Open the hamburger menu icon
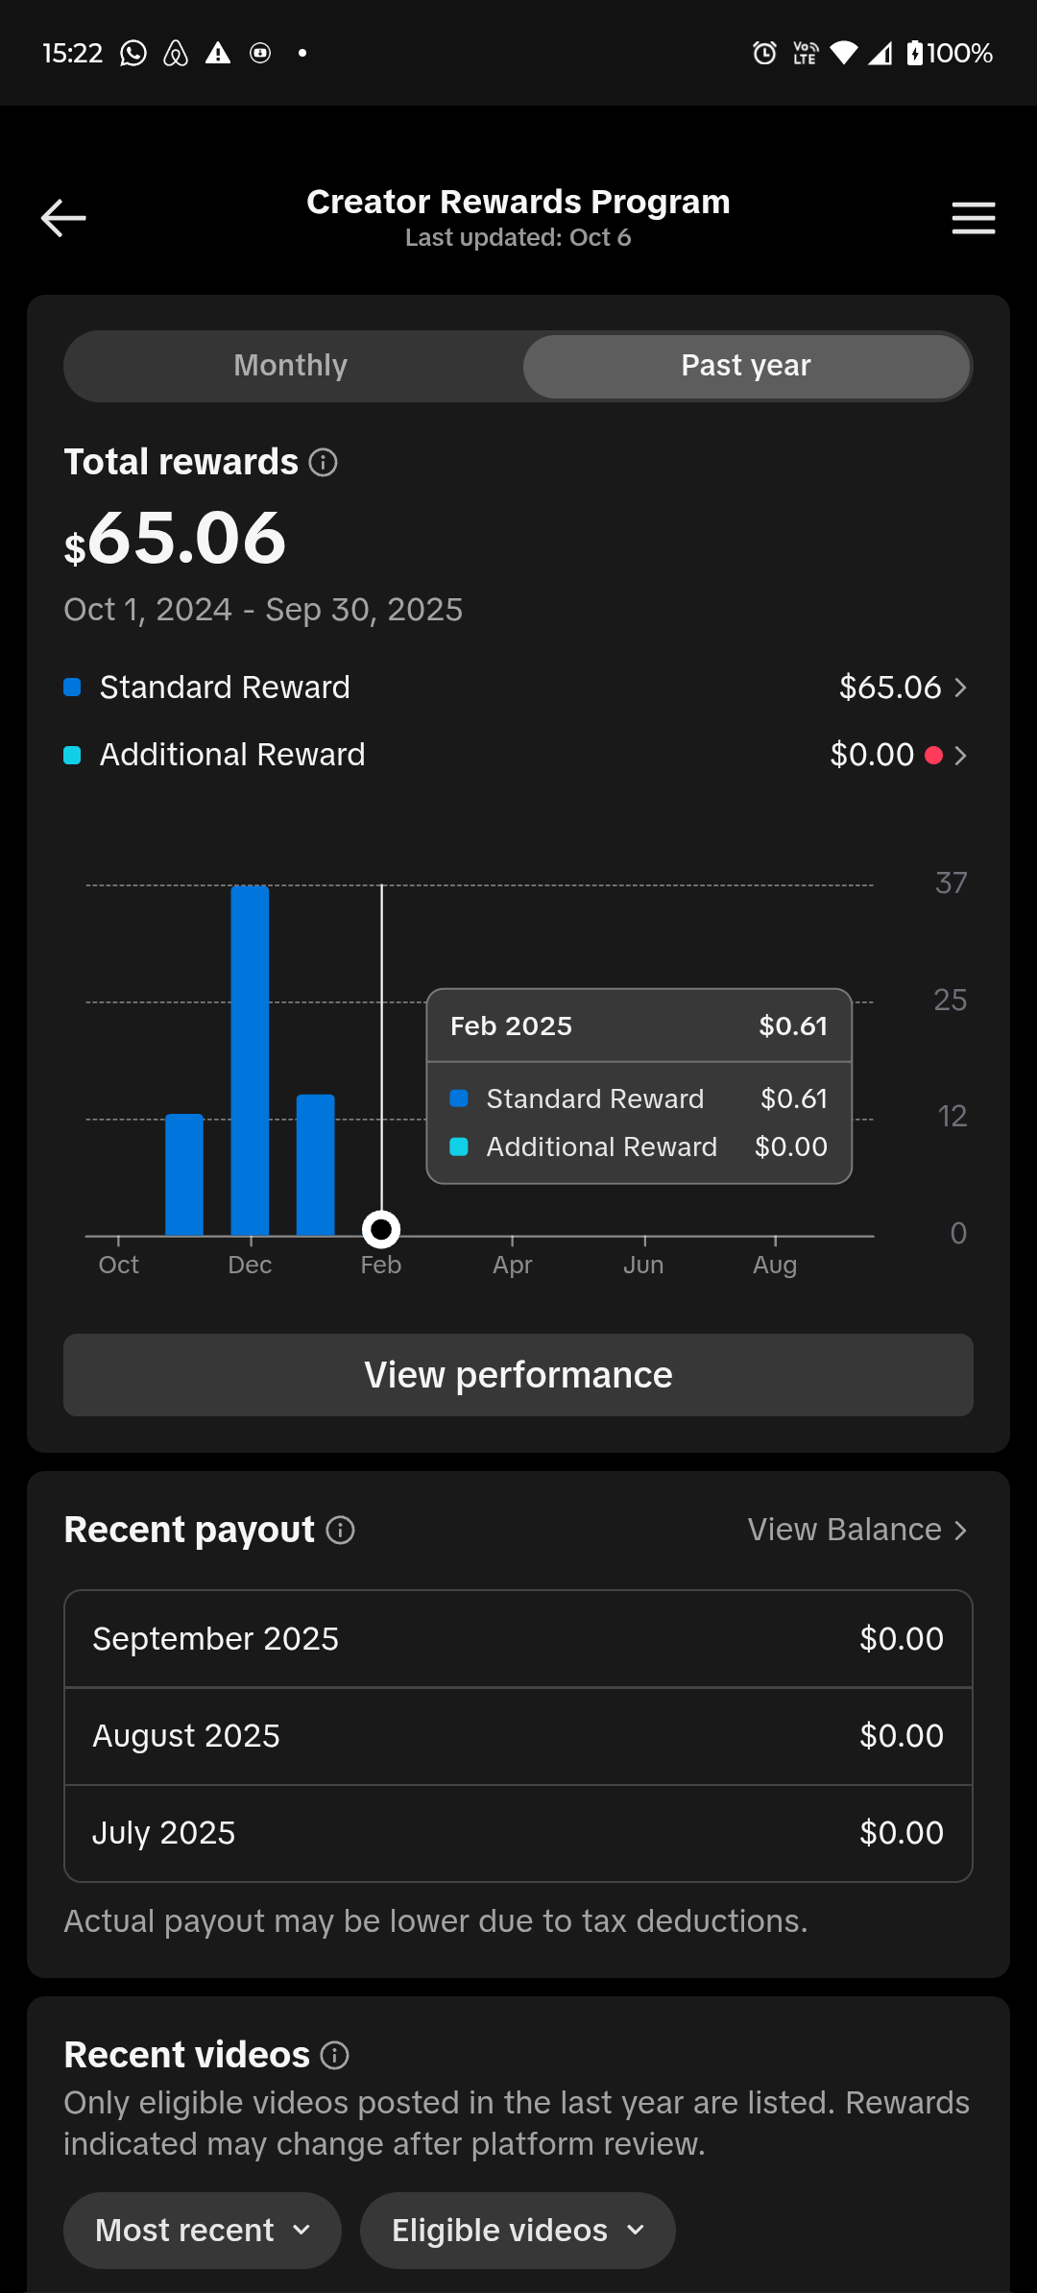The image size is (1037, 2293). (973, 219)
